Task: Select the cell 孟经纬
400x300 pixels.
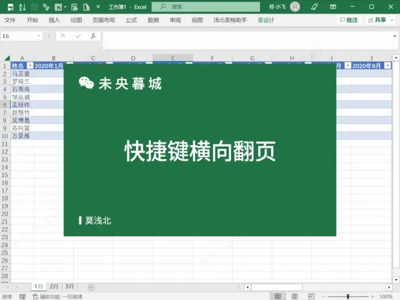Action: [22, 105]
